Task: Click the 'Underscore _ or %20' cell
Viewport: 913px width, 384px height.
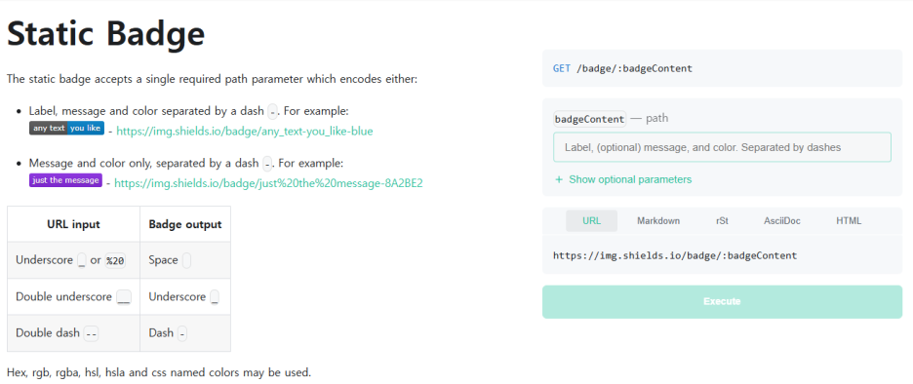Action: point(73,260)
